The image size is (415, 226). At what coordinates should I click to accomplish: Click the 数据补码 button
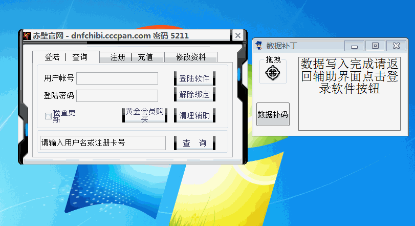pyautogui.click(x=273, y=114)
